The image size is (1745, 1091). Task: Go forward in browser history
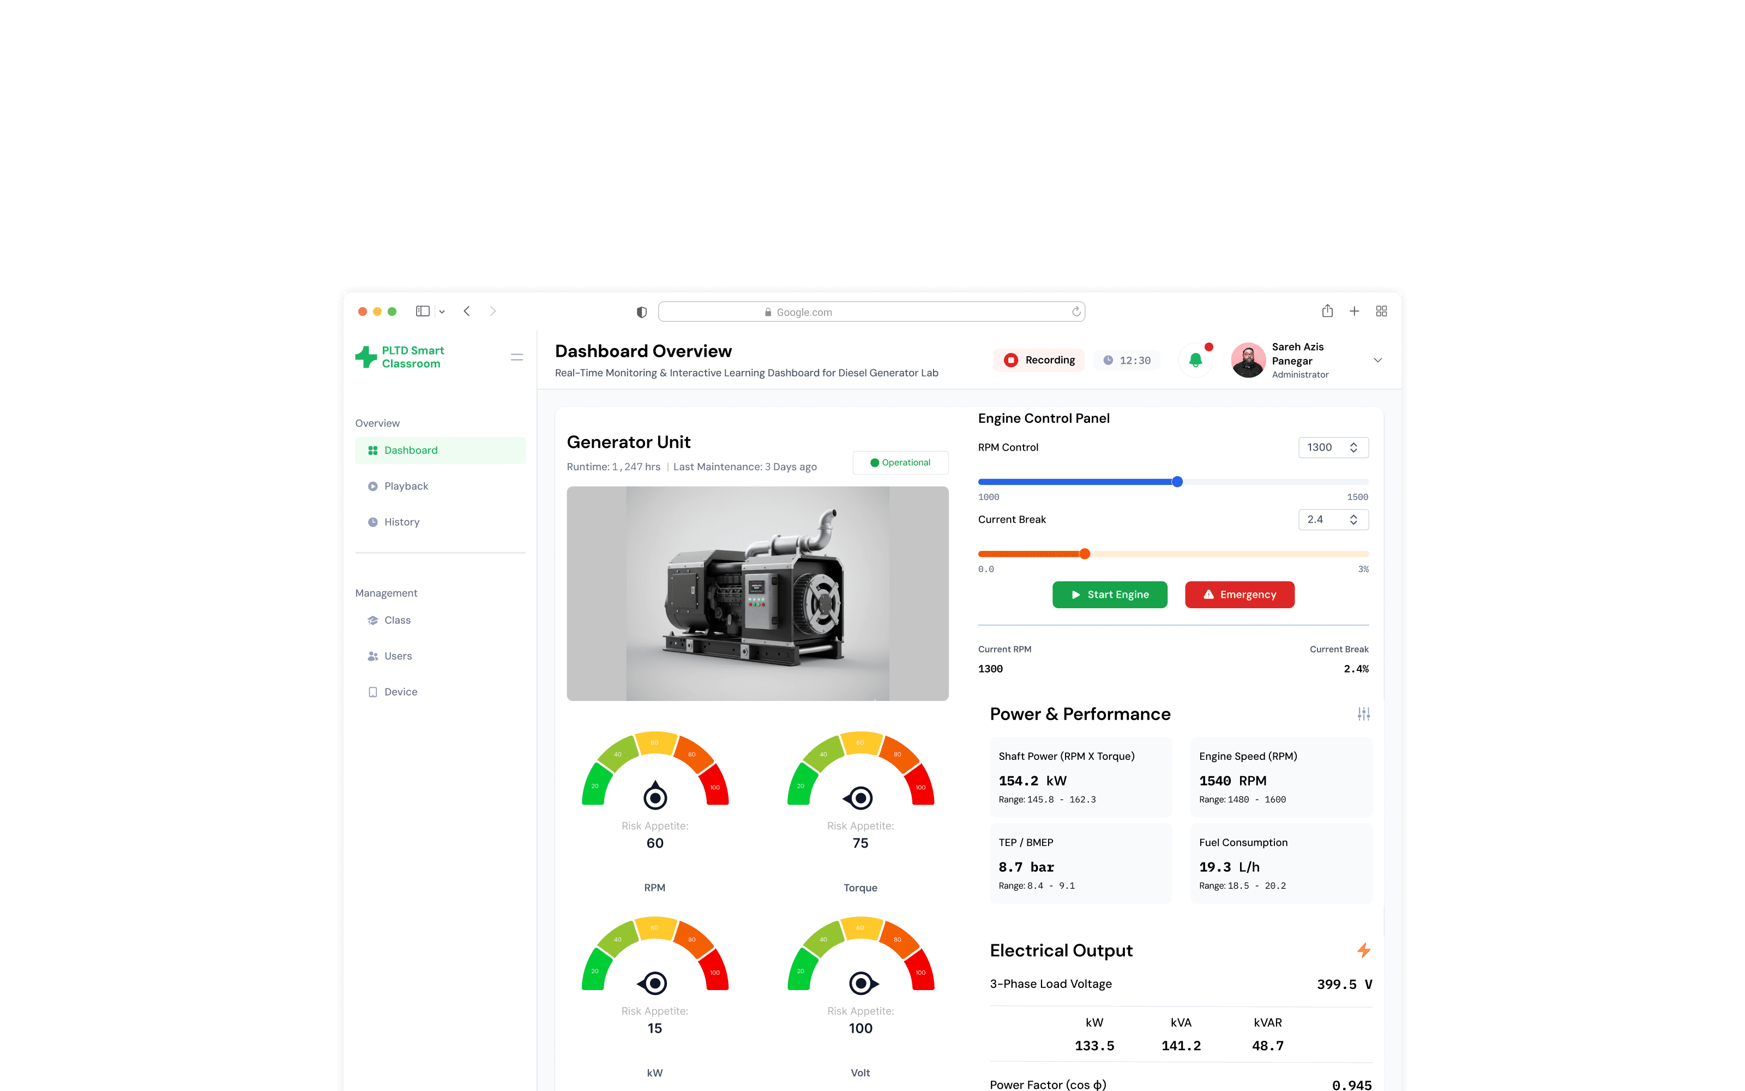[x=492, y=311]
